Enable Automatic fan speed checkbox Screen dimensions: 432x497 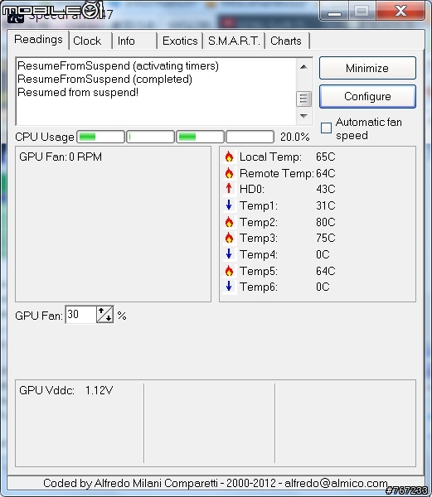click(x=326, y=128)
